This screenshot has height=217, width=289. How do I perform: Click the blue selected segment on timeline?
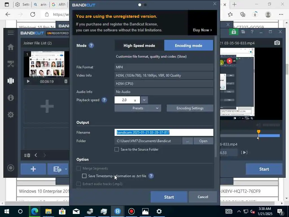269,136
